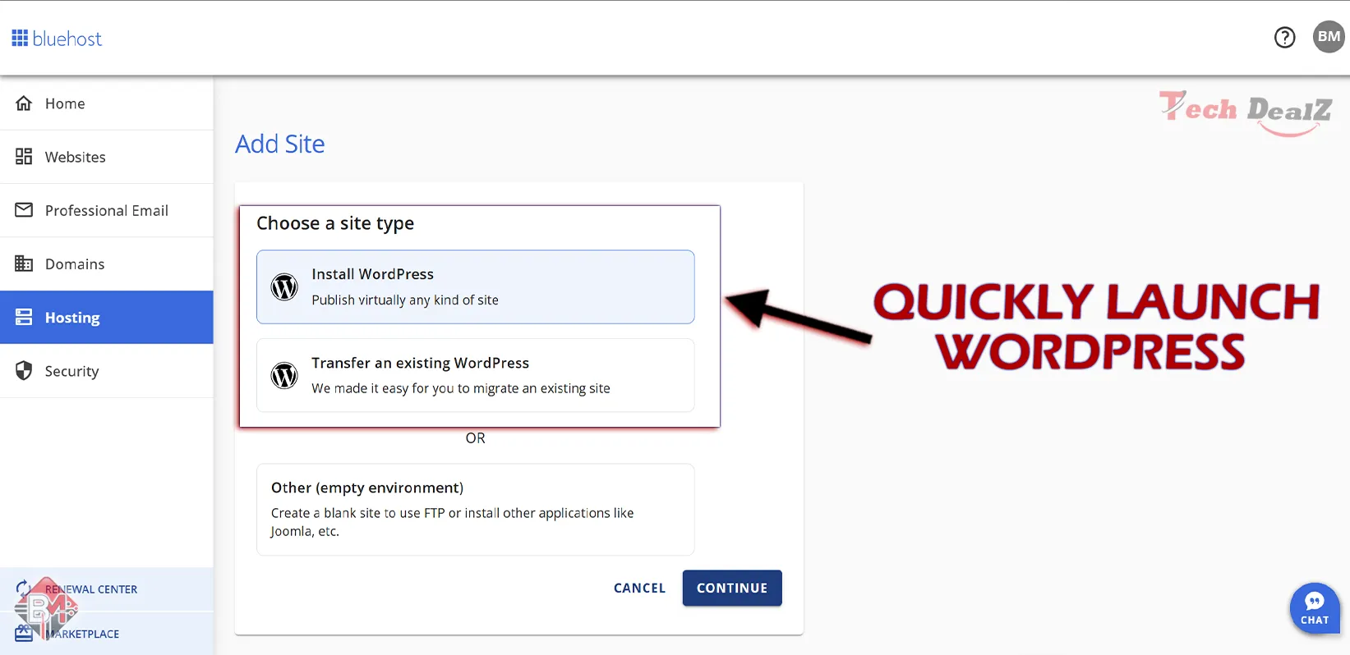This screenshot has width=1350, height=655.
Task: Click the Hosting server icon
Action: click(x=24, y=318)
